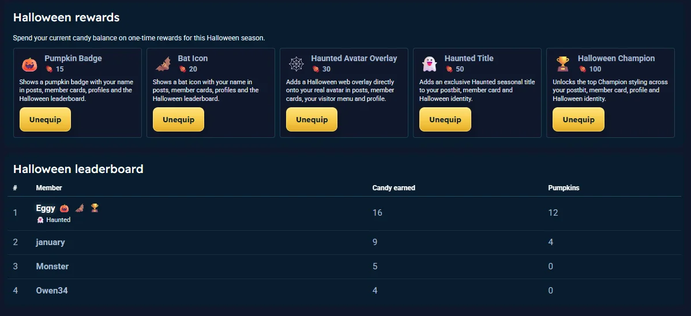Click the Halloween leaderboard heading

pyautogui.click(x=78, y=169)
